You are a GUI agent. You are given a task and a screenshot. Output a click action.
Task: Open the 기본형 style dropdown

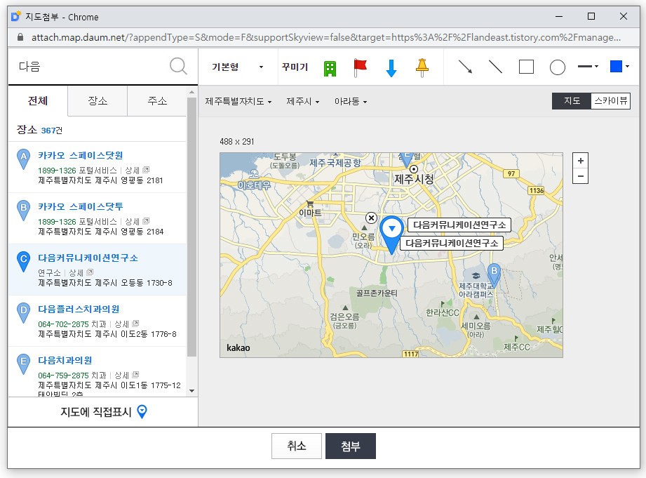238,67
